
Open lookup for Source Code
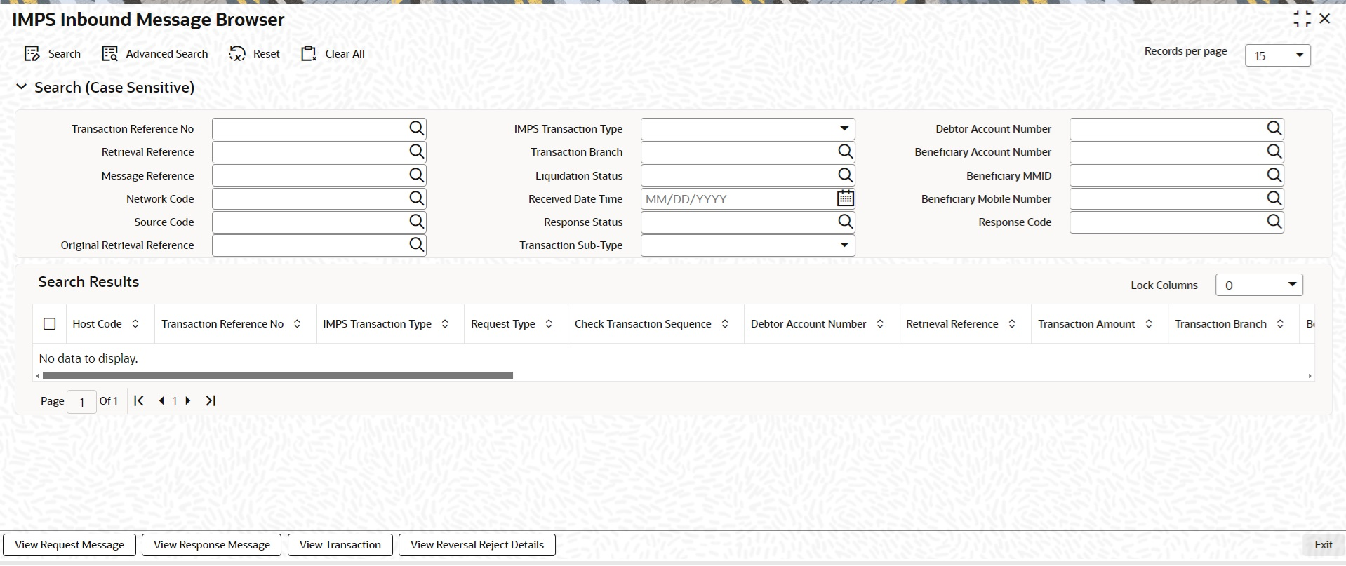coord(417,222)
